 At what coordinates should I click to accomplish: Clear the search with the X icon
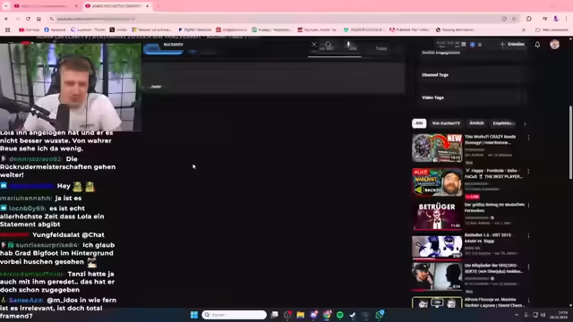313,45
